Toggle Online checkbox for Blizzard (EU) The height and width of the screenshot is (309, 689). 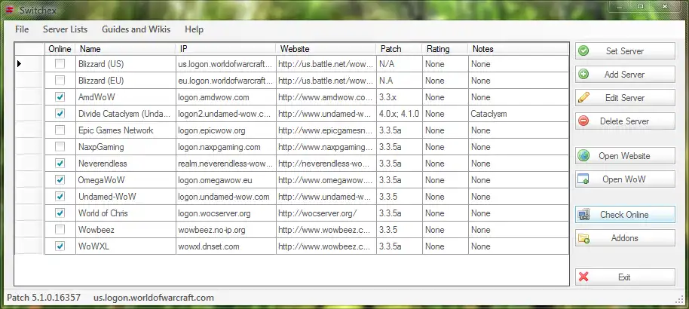pyautogui.click(x=60, y=81)
